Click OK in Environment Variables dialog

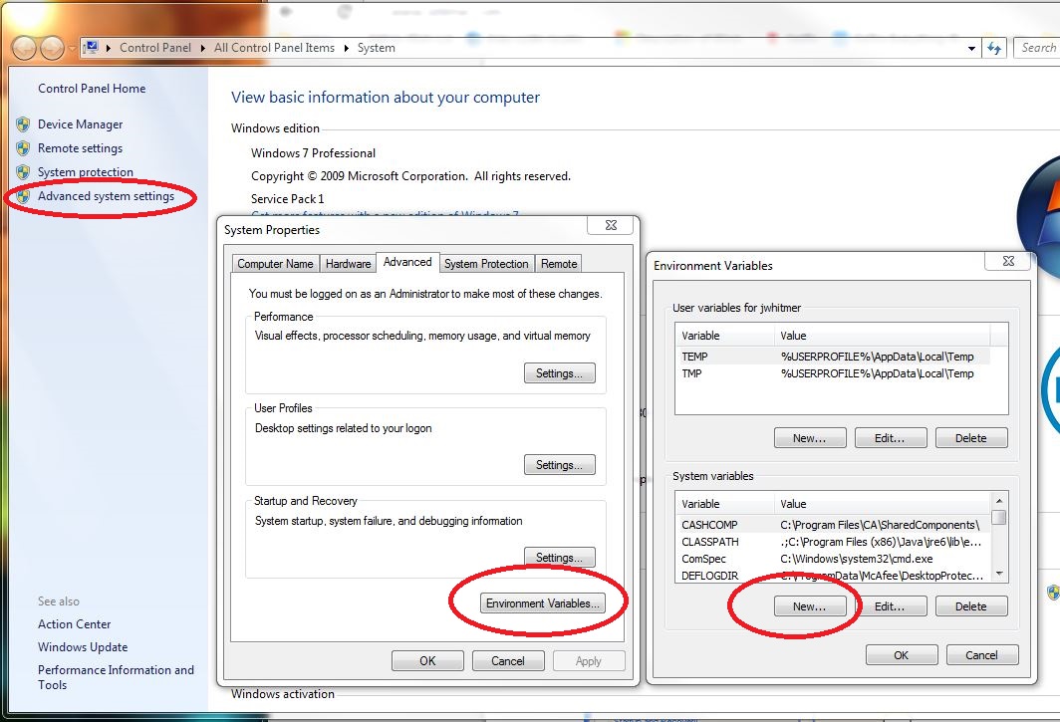tap(902, 655)
